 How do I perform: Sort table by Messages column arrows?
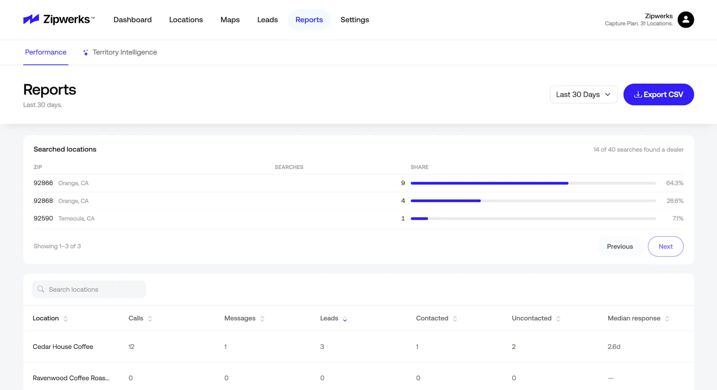262,319
